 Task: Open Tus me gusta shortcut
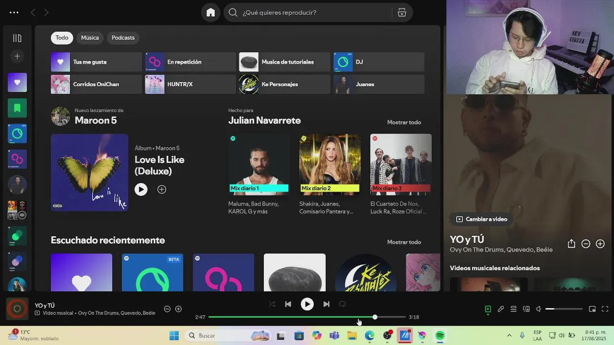tap(96, 62)
